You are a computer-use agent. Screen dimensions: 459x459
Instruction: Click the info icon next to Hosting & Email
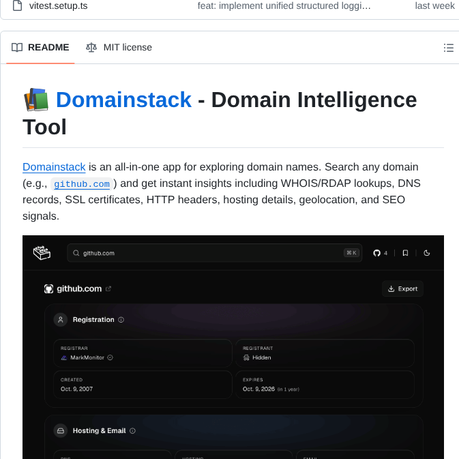point(132,431)
